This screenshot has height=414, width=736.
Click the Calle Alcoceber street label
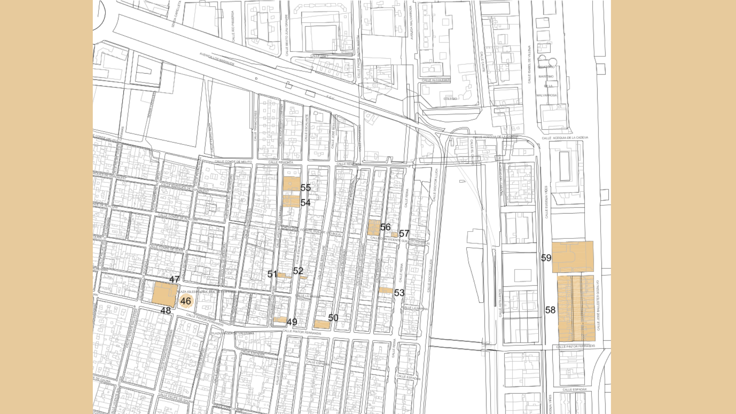click(x=435, y=80)
